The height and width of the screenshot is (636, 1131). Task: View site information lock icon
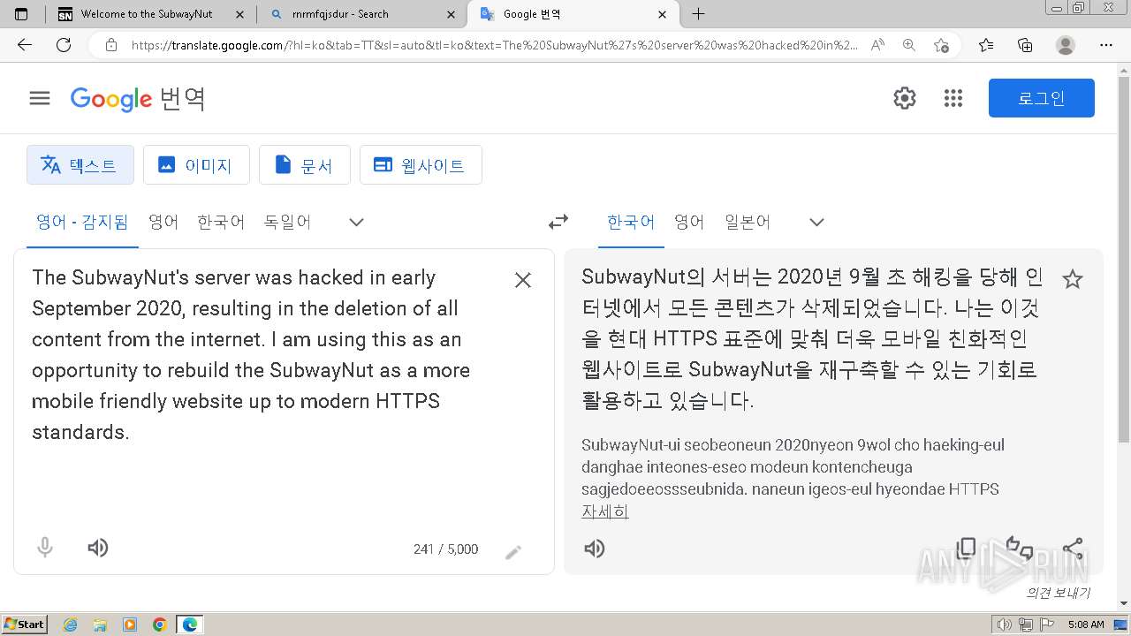[111, 45]
